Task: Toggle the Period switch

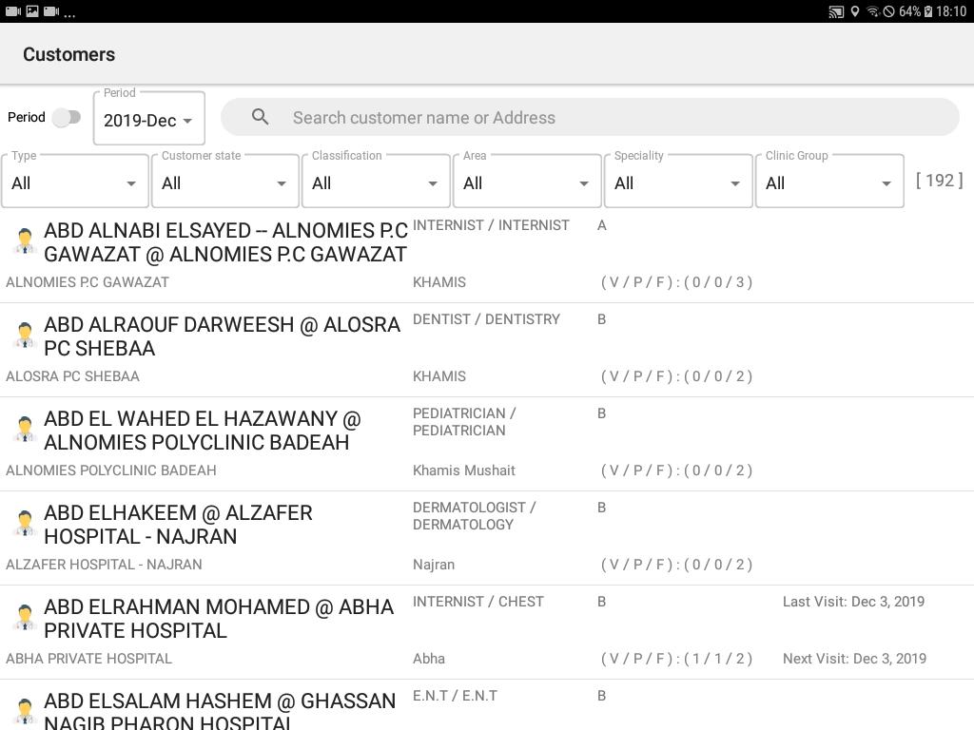Action: point(67,117)
